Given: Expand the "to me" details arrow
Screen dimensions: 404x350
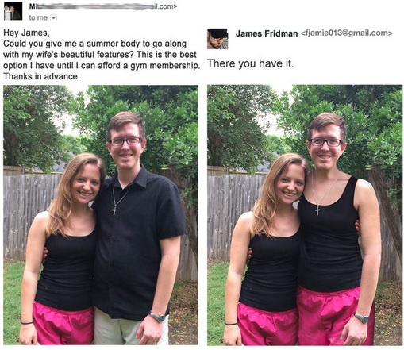Looking at the screenshot, I should point(54,18).
